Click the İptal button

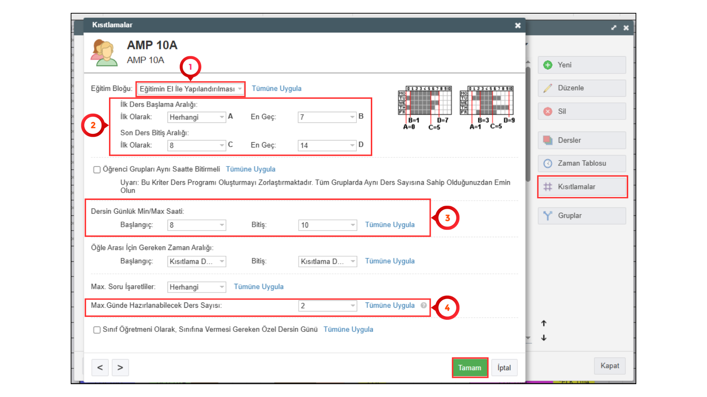pos(504,368)
